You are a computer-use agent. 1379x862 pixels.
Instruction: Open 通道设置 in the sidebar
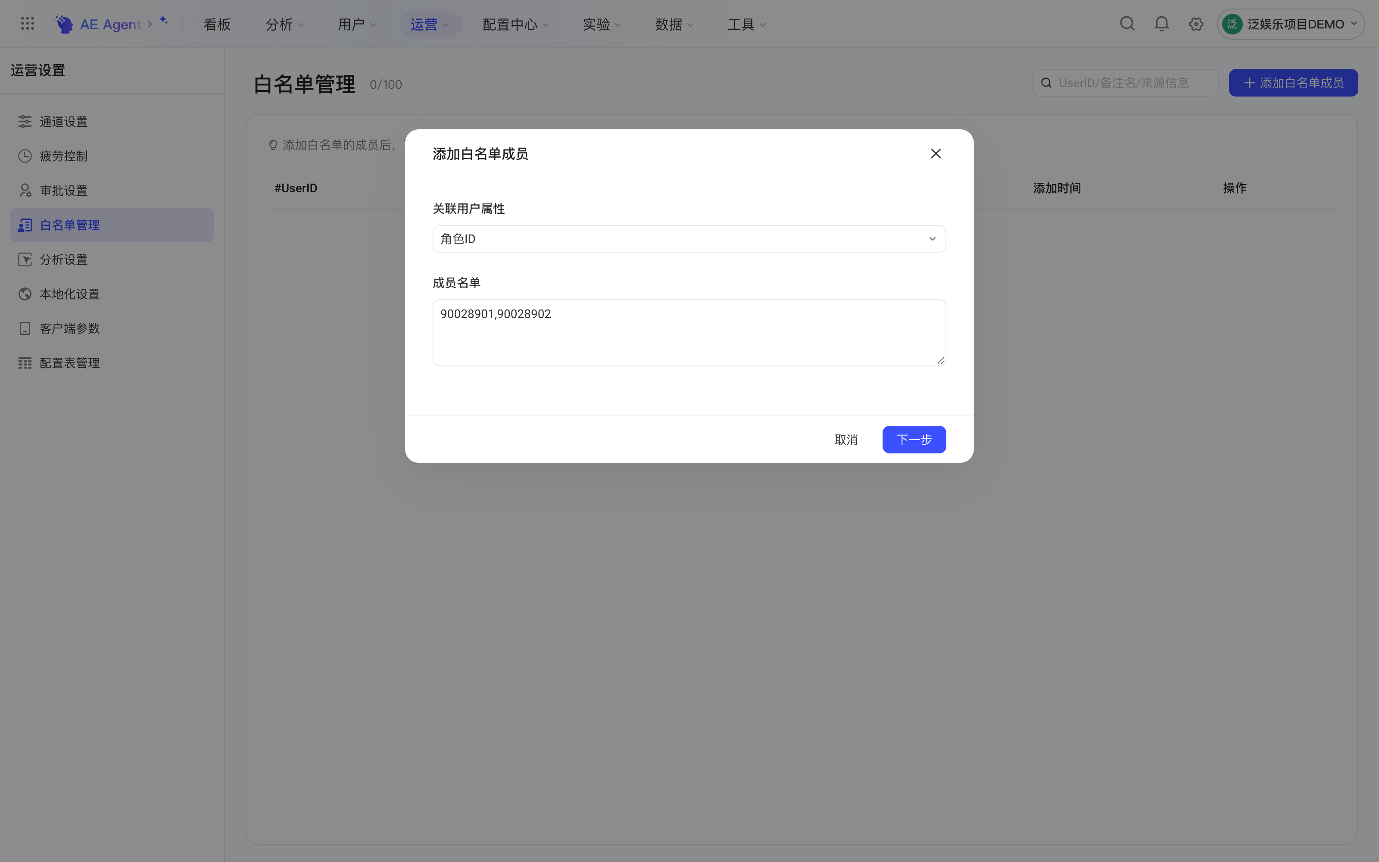(x=112, y=122)
